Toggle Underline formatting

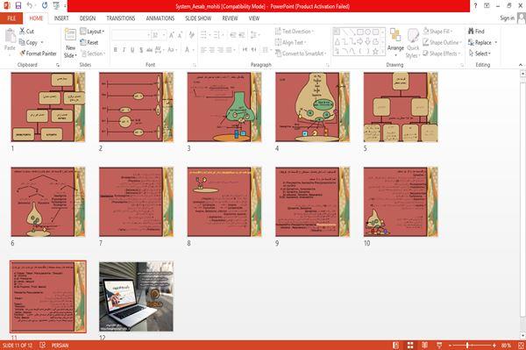(x=132, y=50)
